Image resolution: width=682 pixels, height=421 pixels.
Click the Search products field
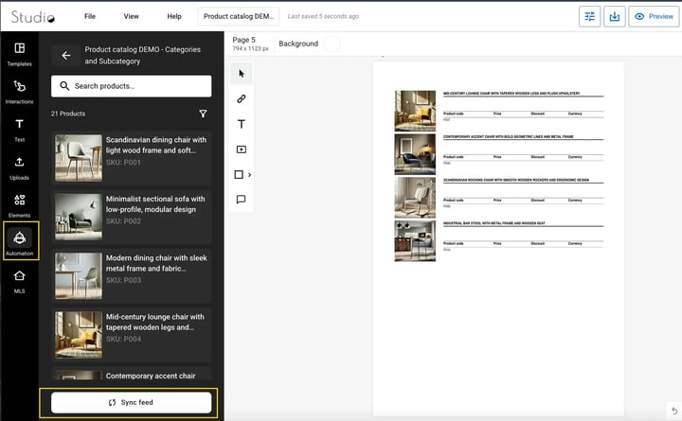tap(132, 86)
